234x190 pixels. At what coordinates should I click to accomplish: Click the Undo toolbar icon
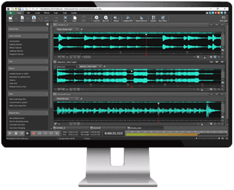pos(46,19)
